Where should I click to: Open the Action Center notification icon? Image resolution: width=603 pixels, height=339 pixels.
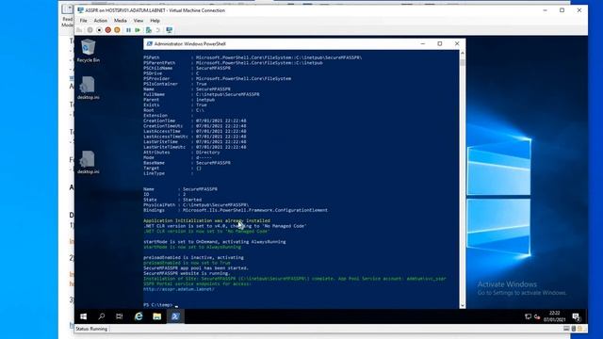(576, 316)
